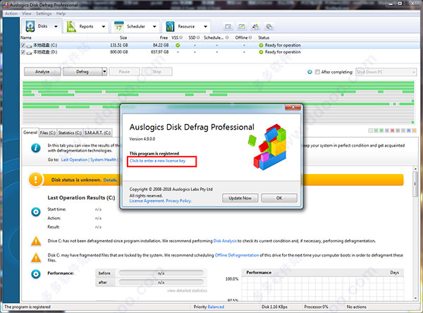Expand the Disks dropdown arrow
423x313 pixels.
pos(56,27)
